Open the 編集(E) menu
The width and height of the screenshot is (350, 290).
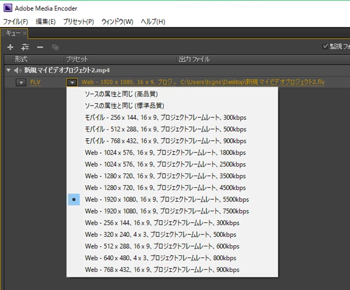(x=46, y=22)
